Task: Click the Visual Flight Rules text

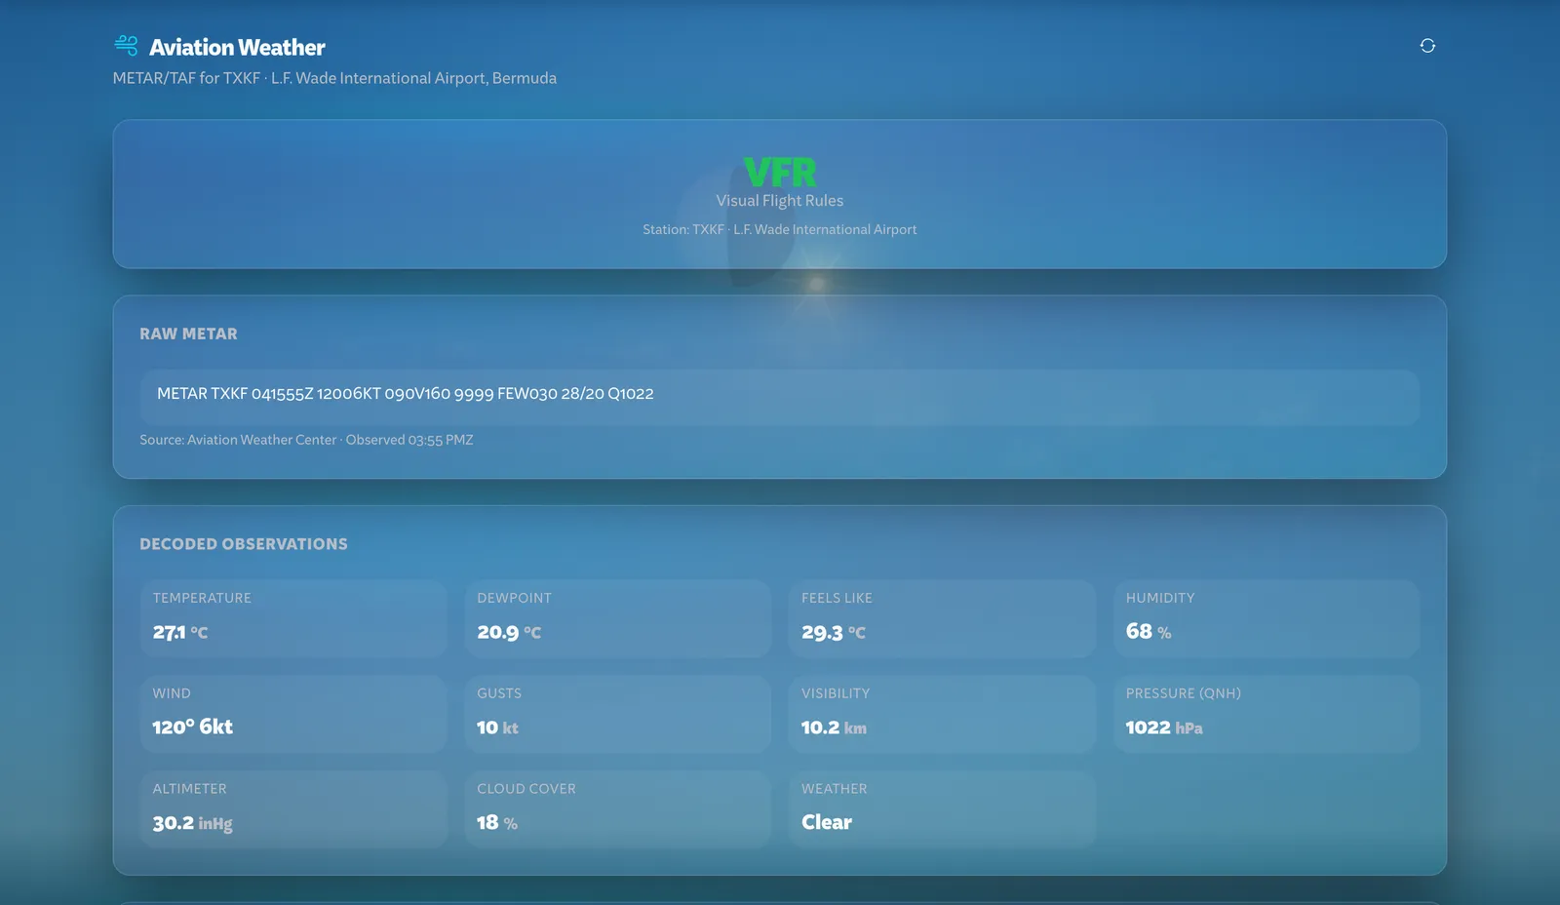Action: [x=780, y=200]
